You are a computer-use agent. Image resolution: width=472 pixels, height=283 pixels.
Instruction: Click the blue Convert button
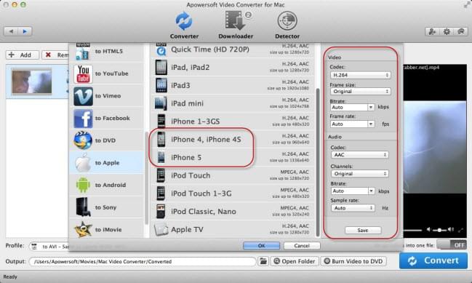click(x=433, y=260)
